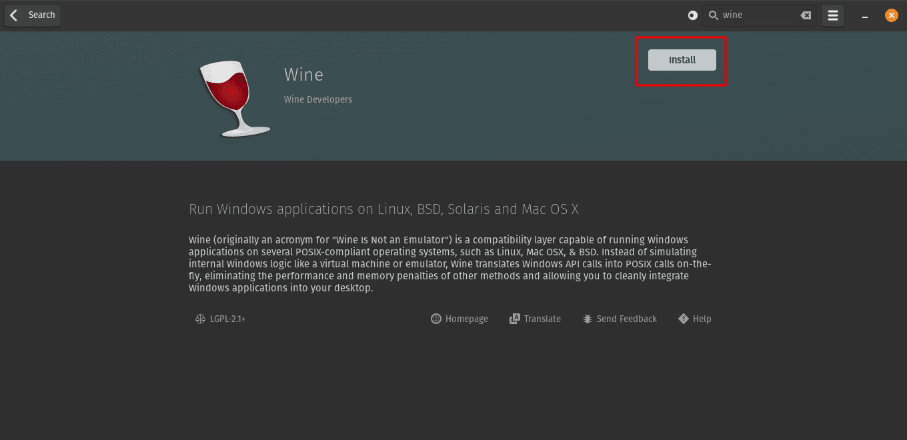Open the Homepage link via globe icon
The height and width of the screenshot is (440, 907).
click(435, 319)
